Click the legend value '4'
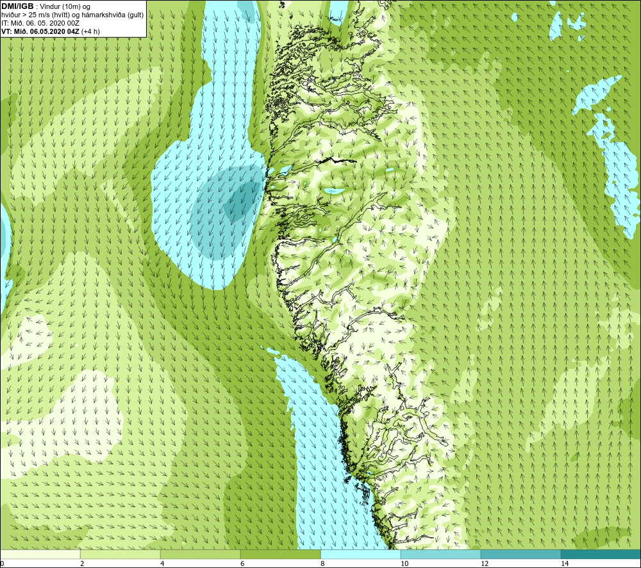This screenshot has height=568, width=641. pyautogui.click(x=162, y=564)
